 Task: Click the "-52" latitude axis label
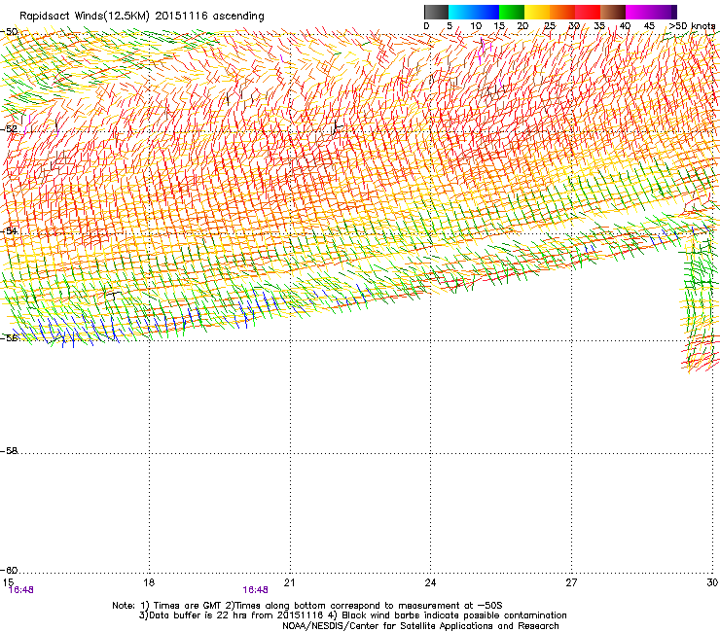click(x=9, y=129)
